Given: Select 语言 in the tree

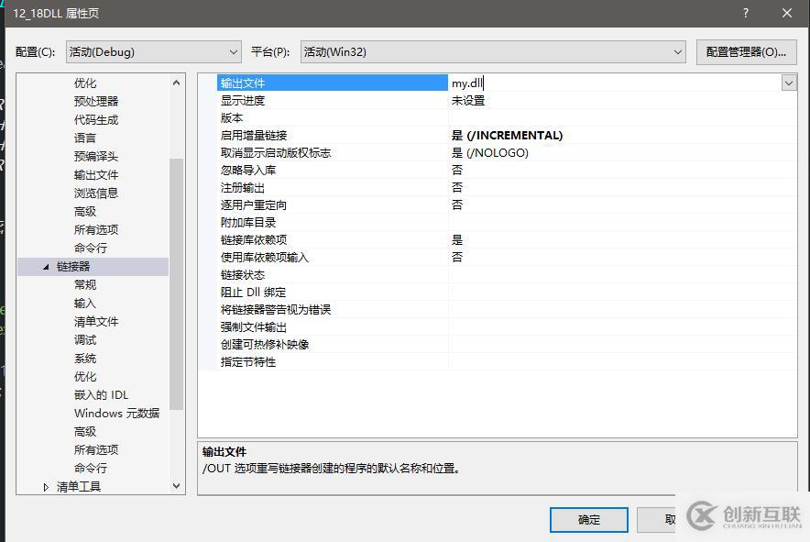Looking at the screenshot, I should [x=84, y=138].
